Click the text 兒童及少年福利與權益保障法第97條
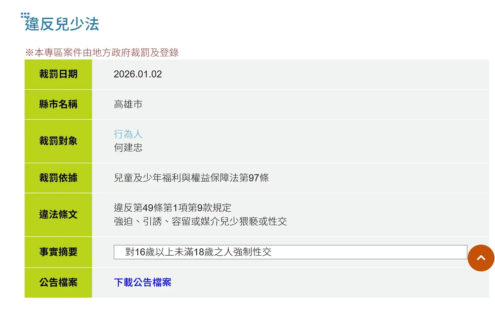The width and height of the screenshot is (495, 314). [x=192, y=177]
